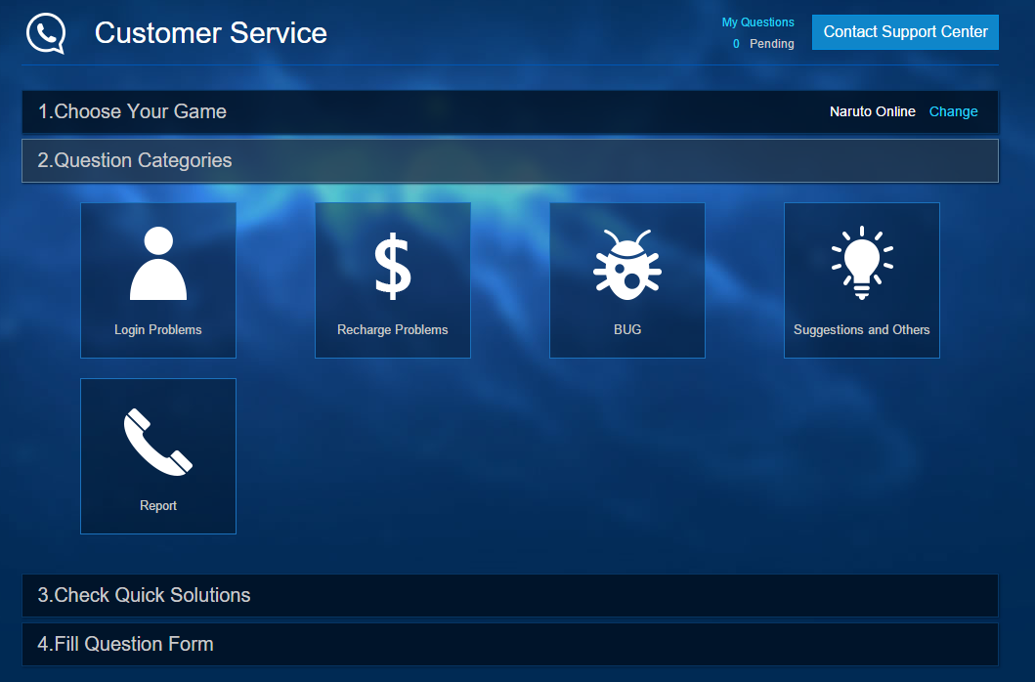The height and width of the screenshot is (682, 1035).
Task: Collapse the Question Categories section header
Action: [135, 160]
